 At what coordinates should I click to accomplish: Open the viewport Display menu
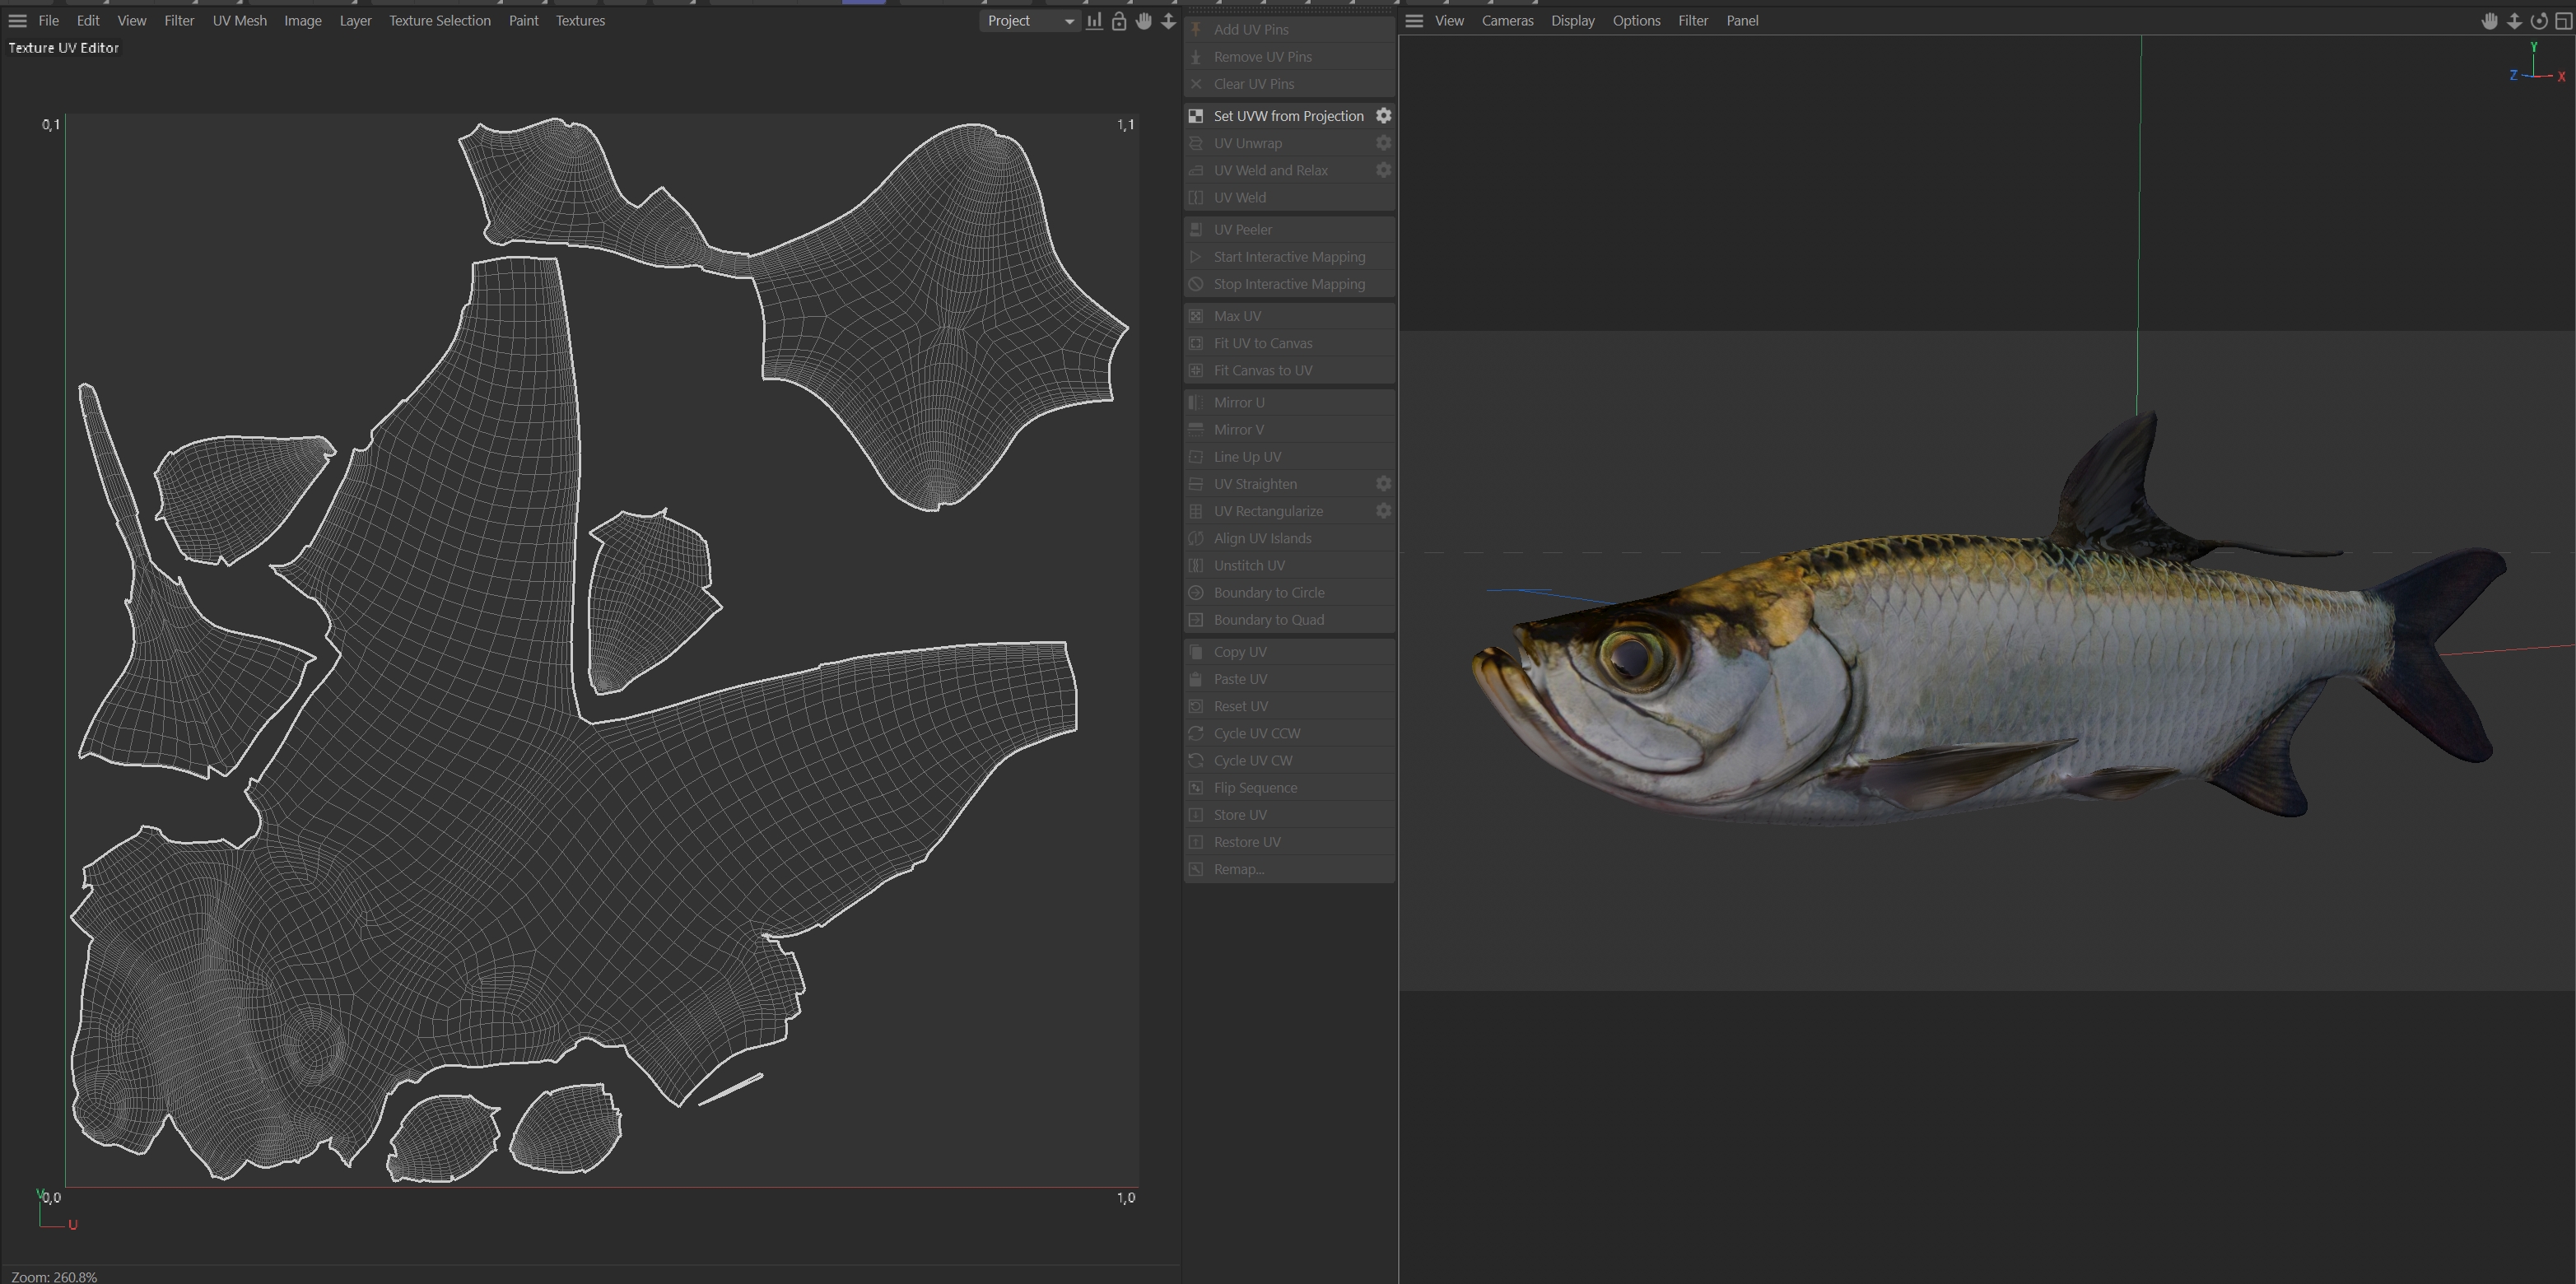1572,21
